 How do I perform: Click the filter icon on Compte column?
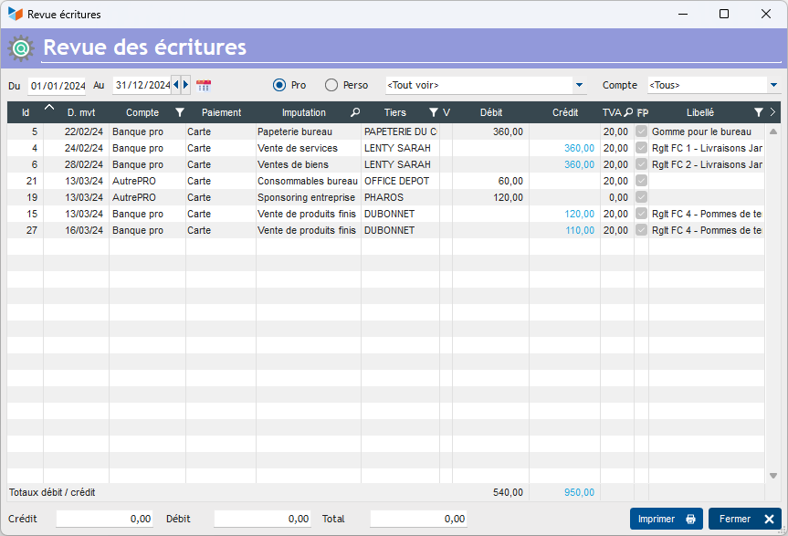point(180,112)
